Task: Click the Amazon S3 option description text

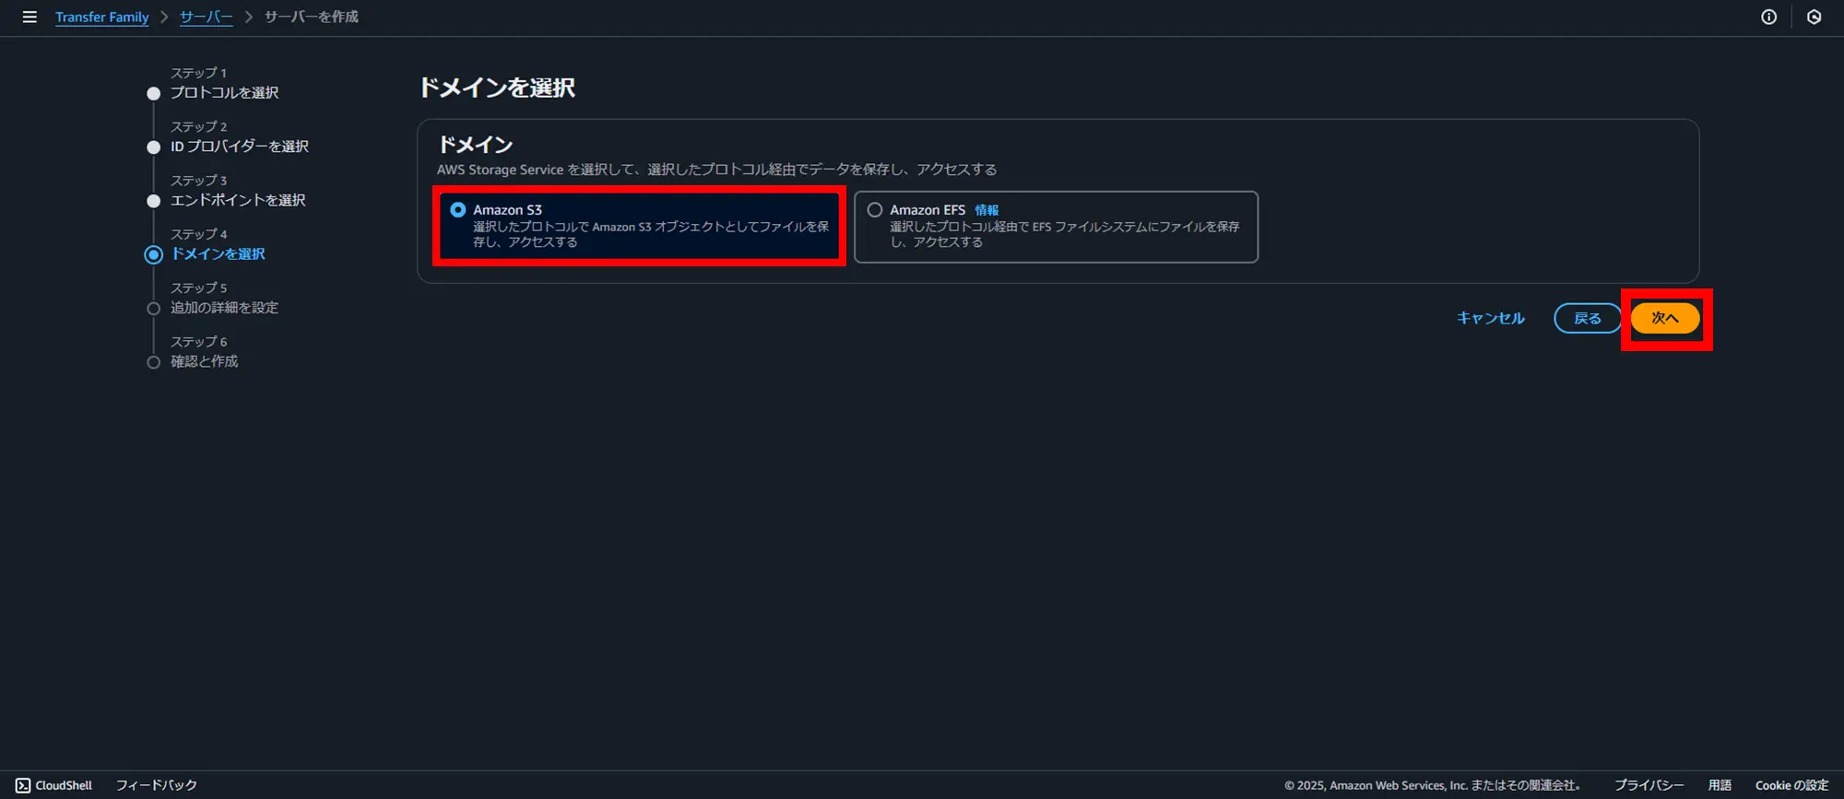Action: coord(651,234)
